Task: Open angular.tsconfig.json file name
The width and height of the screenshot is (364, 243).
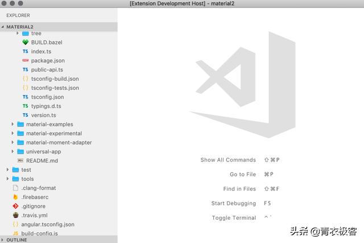Action: pyautogui.click(x=48, y=224)
